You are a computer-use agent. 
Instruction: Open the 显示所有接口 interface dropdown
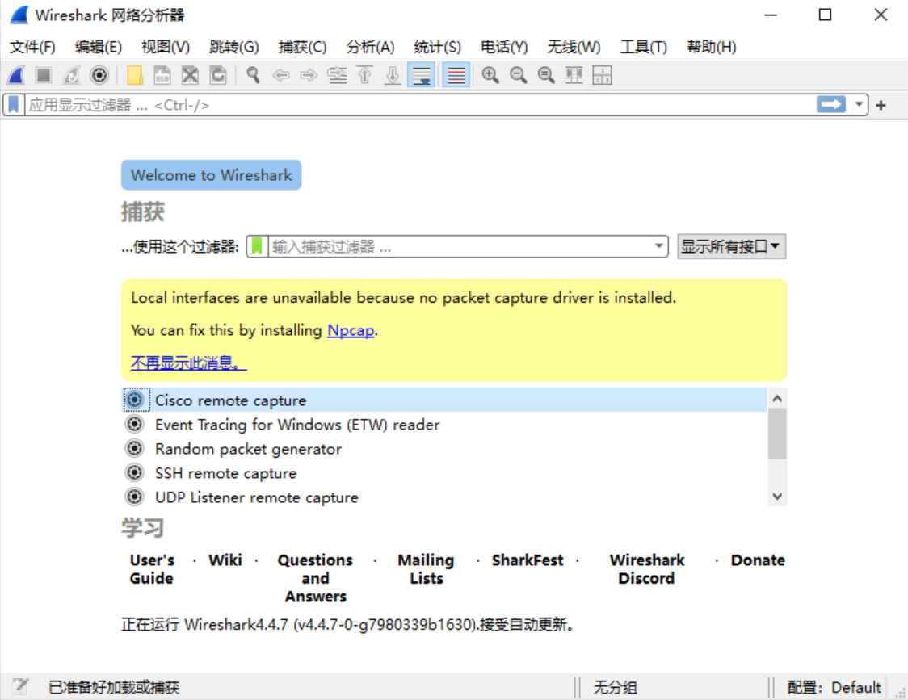pyautogui.click(x=731, y=246)
